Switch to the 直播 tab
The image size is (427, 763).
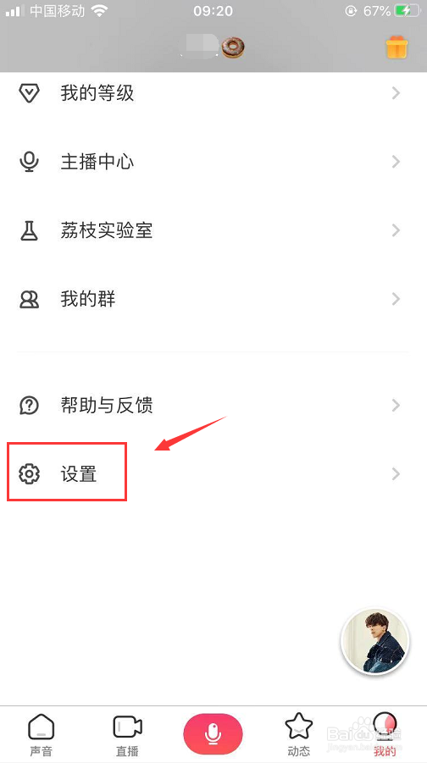pos(127,735)
